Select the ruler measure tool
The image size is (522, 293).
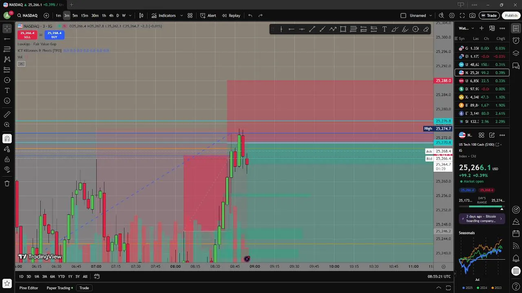(x=7, y=114)
